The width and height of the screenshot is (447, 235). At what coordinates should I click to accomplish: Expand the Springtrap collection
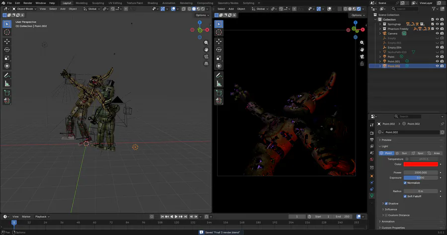point(380,24)
